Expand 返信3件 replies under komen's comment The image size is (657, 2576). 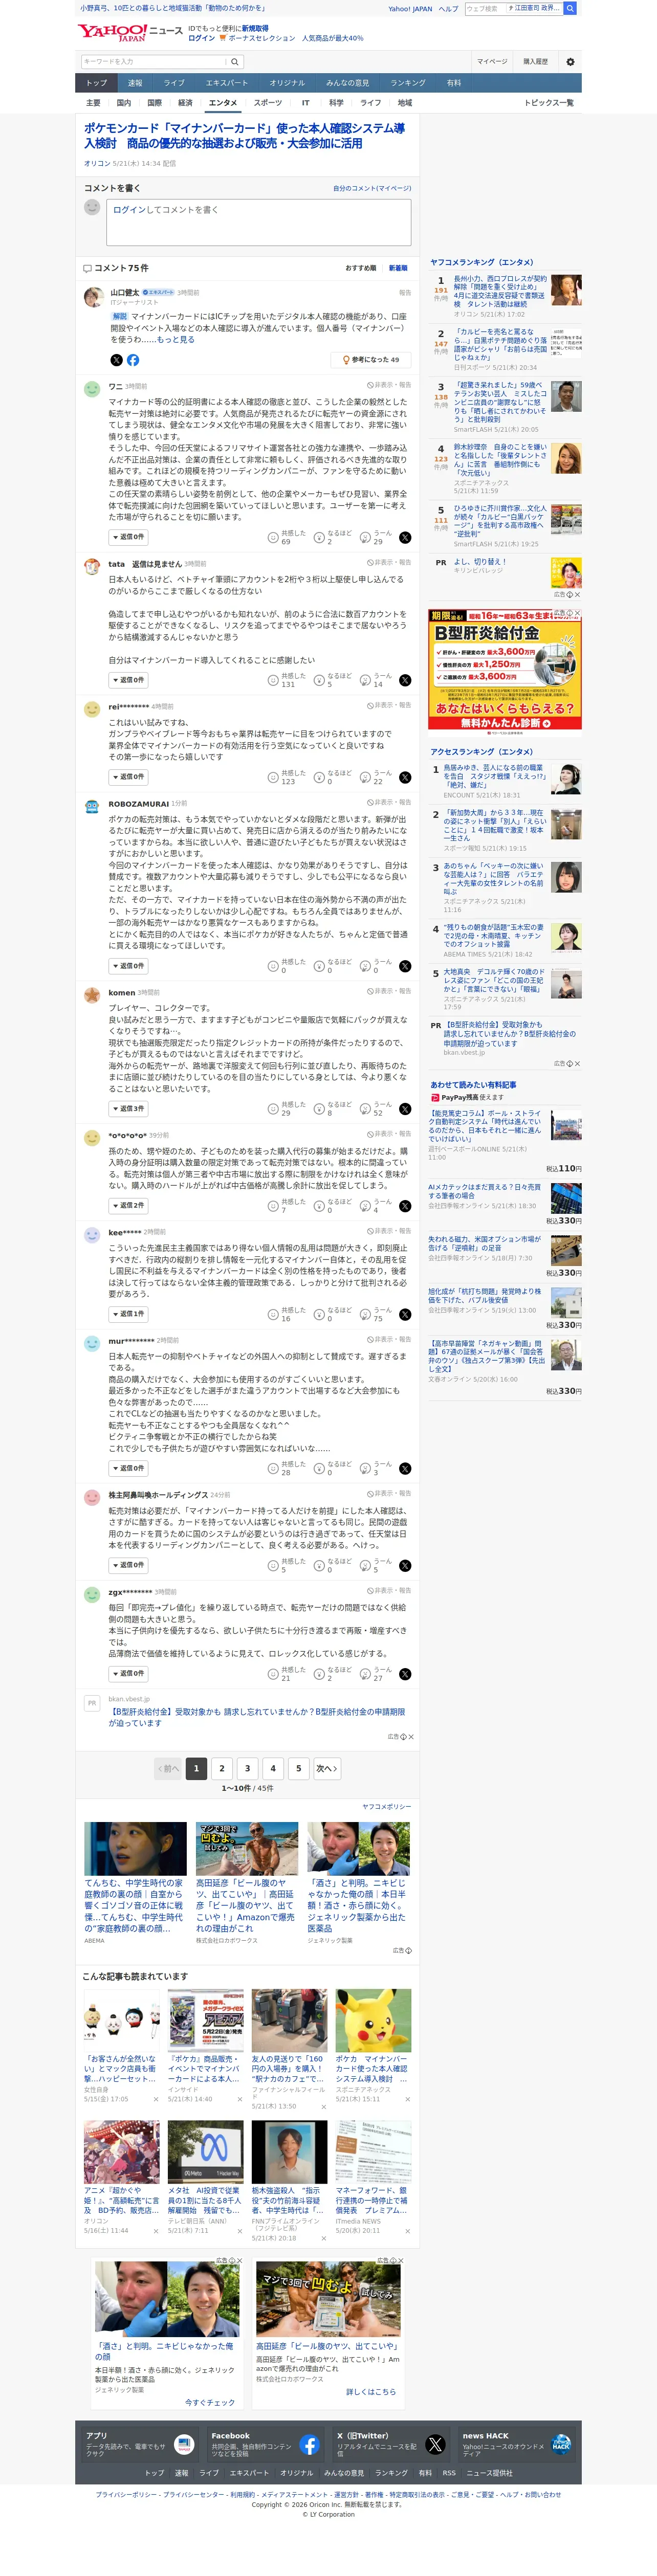(128, 1109)
